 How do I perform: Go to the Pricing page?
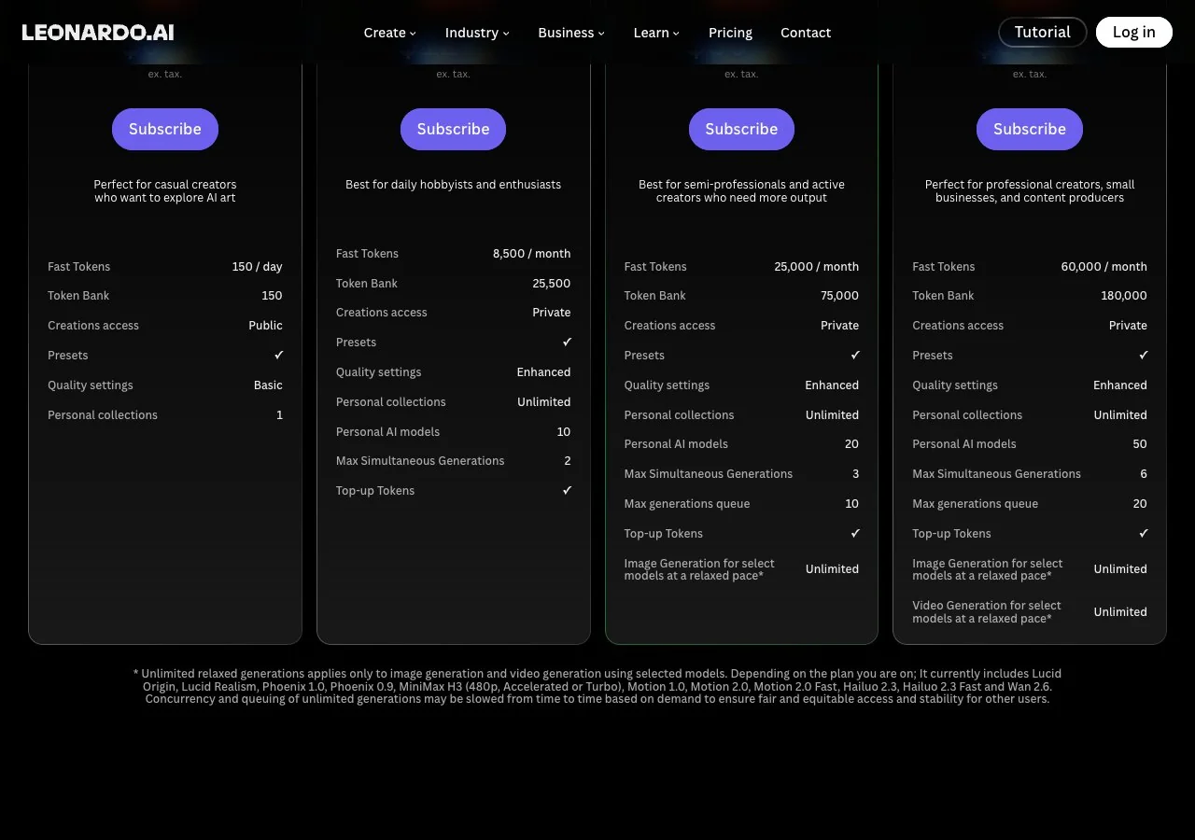730,33
